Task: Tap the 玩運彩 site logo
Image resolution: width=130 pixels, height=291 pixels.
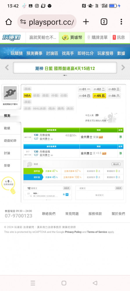Action: [x=11, y=38]
